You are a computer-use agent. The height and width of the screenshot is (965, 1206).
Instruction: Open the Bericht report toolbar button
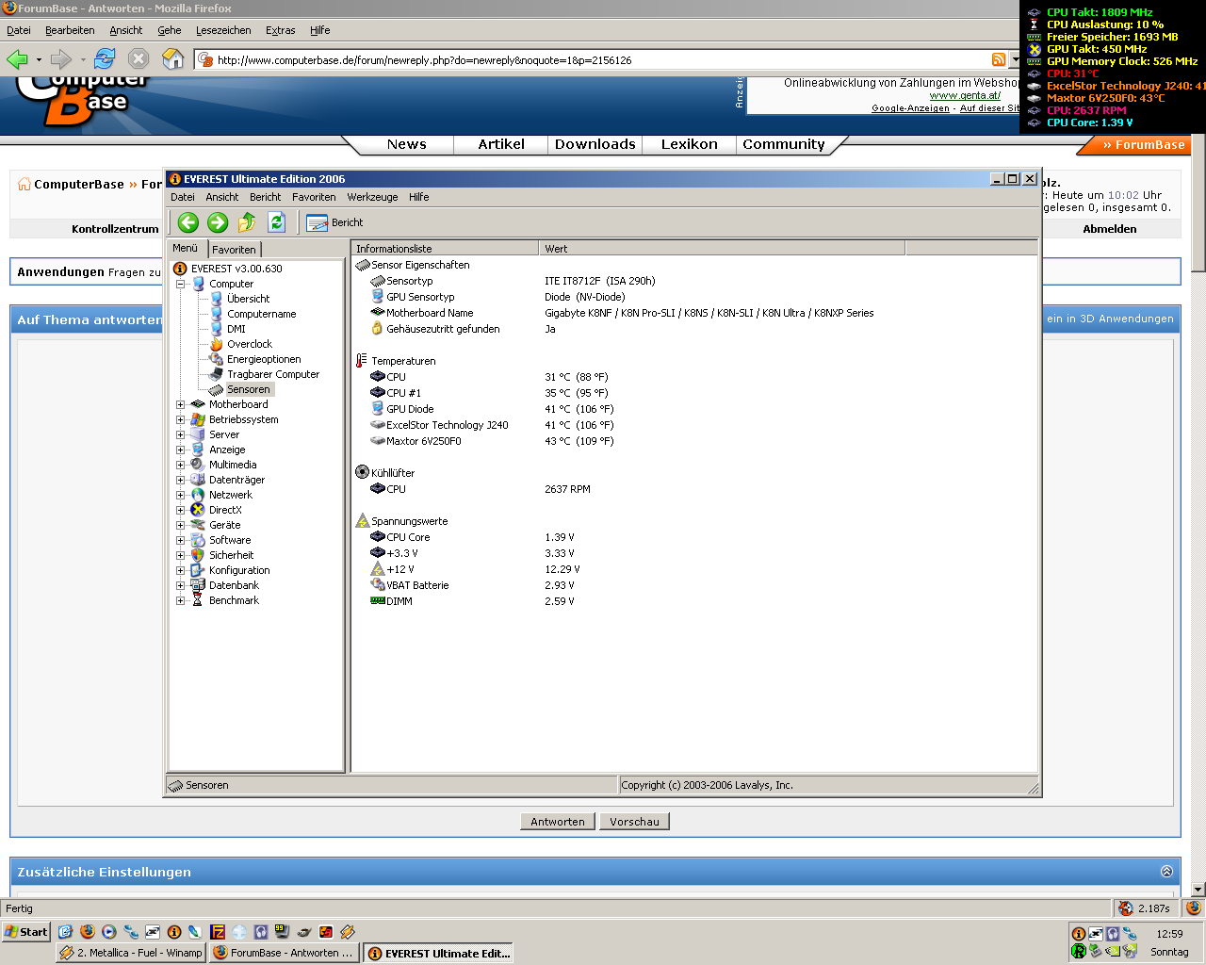tap(335, 222)
